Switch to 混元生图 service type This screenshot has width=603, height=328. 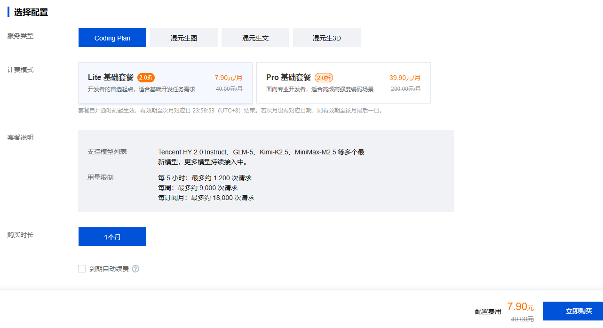(x=184, y=38)
